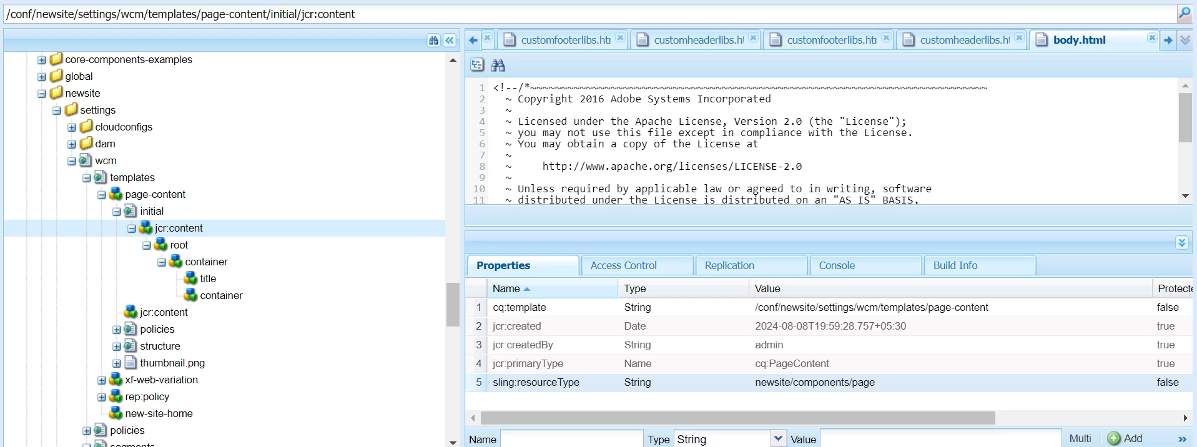Collapse the newsite folder

click(42, 94)
